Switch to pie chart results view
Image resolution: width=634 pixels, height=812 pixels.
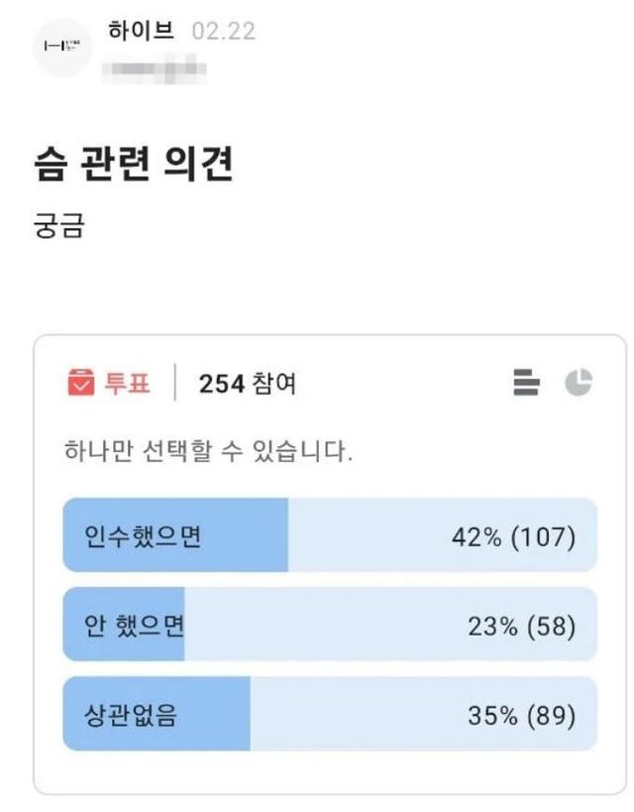[579, 383]
